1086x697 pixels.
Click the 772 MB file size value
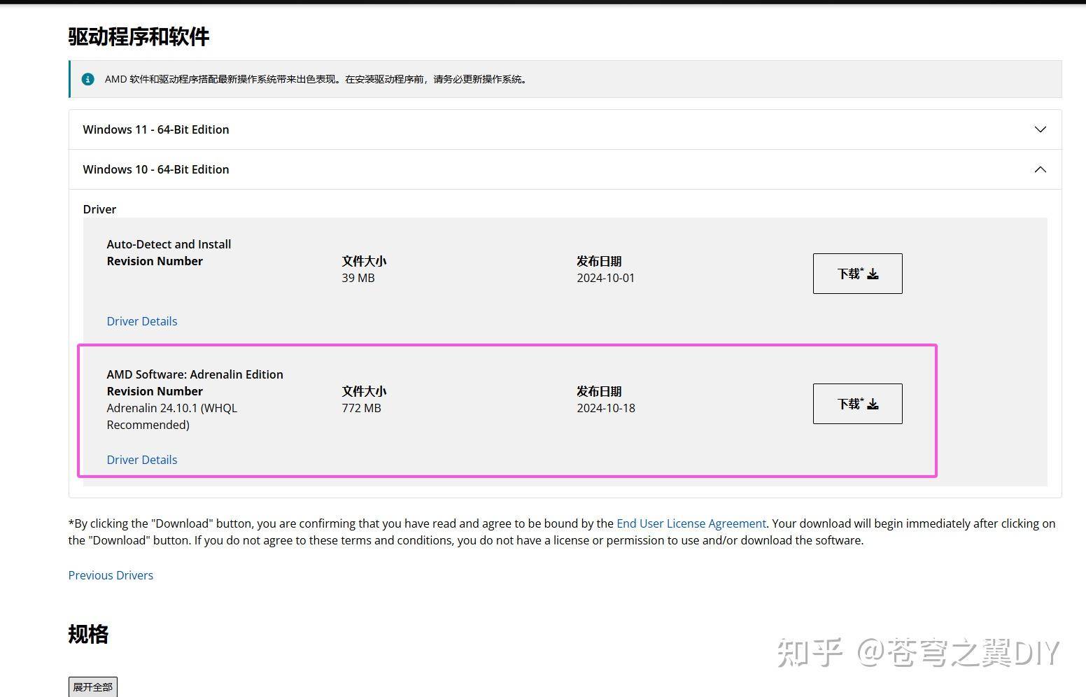click(x=361, y=408)
